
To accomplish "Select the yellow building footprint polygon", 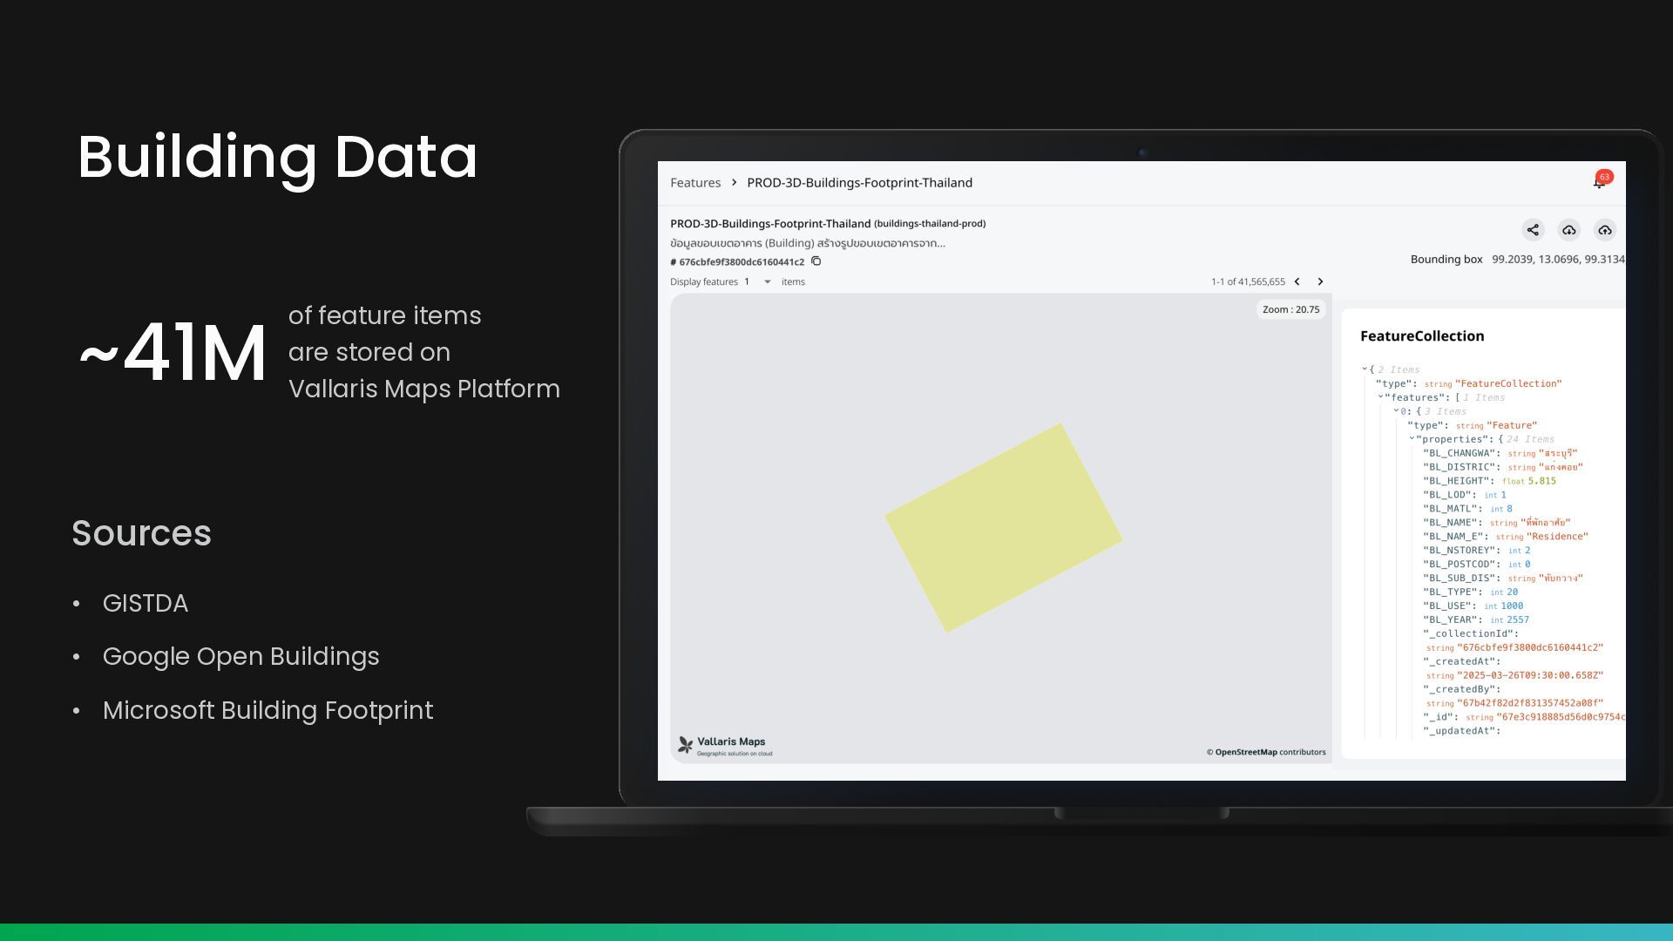I will [x=1003, y=528].
